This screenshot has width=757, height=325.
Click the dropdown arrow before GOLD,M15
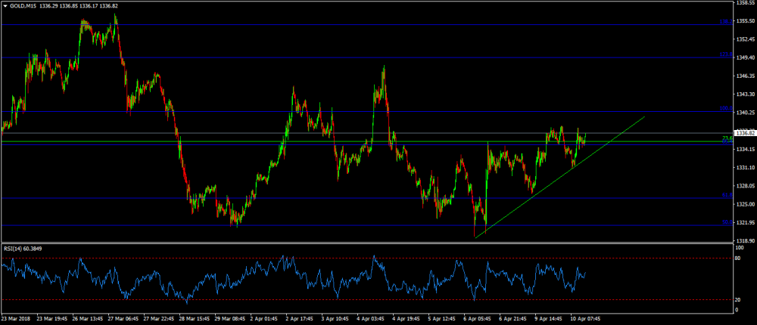click(x=5, y=6)
